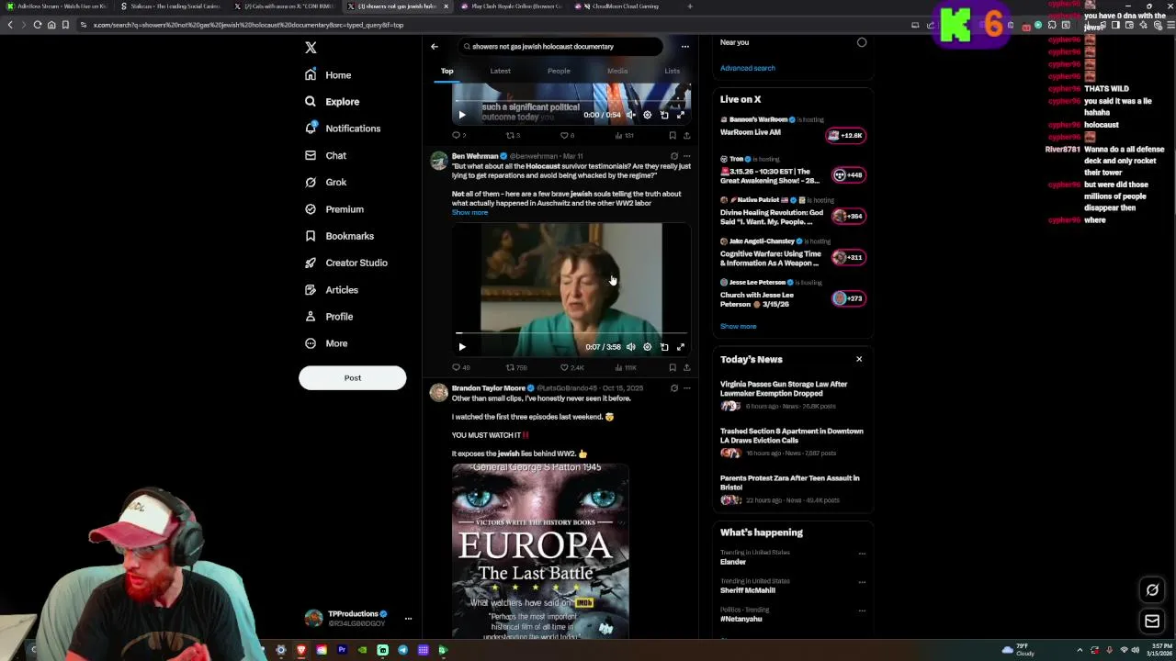Repost Ben Wehrman's post
The image size is (1176, 661).
coord(515,367)
